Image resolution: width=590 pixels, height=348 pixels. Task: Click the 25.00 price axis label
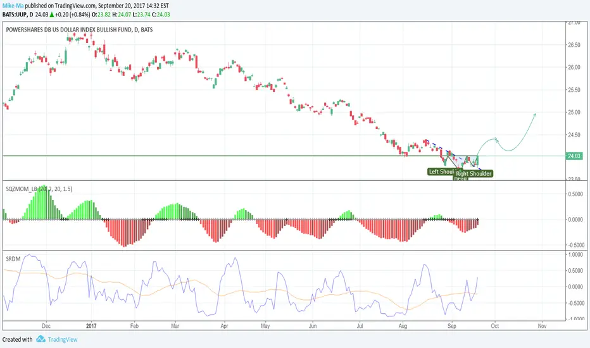(574, 112)
